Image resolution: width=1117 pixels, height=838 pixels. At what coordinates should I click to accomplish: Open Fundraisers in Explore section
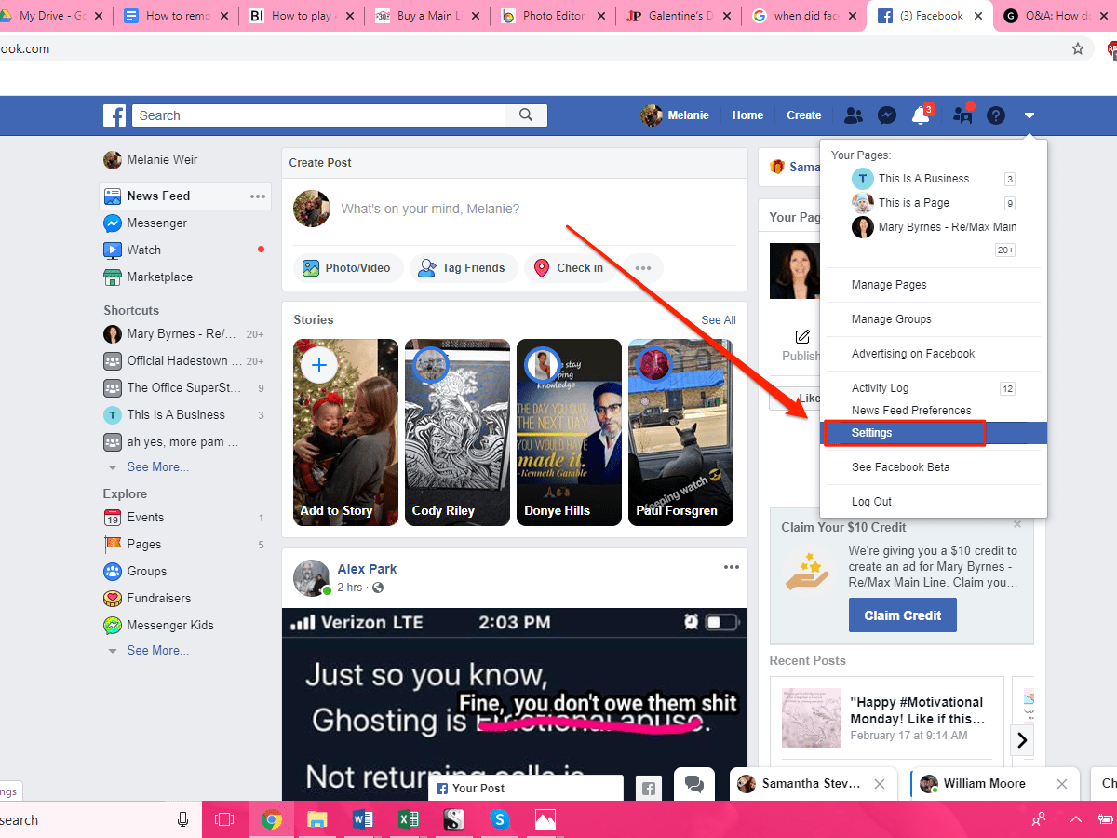(x=158, y=598)
